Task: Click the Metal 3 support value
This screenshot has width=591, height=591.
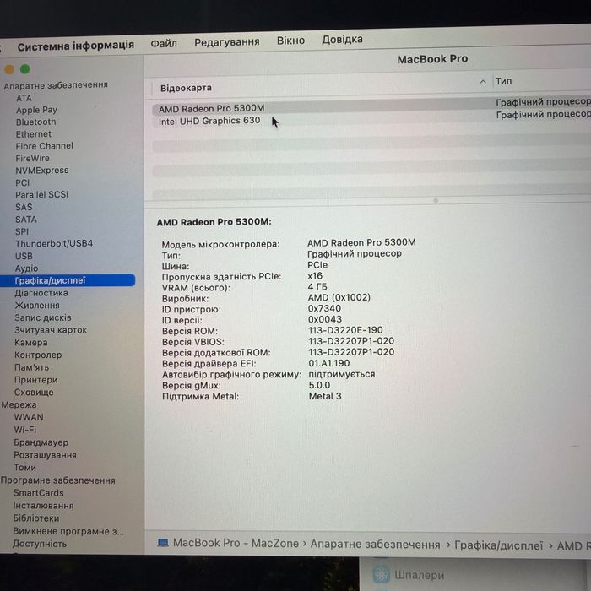Action: (x=325, y=396)
